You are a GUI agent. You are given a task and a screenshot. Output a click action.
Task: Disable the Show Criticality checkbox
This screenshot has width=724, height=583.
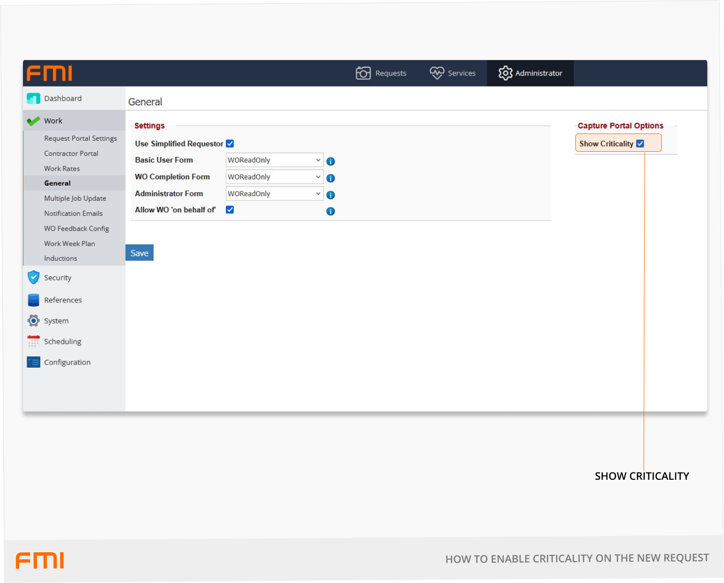640,144
